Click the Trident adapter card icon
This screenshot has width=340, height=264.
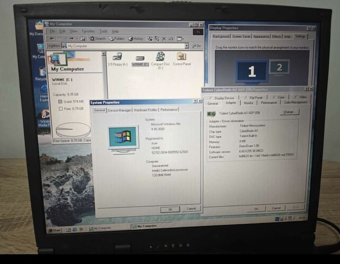[211, 114]
